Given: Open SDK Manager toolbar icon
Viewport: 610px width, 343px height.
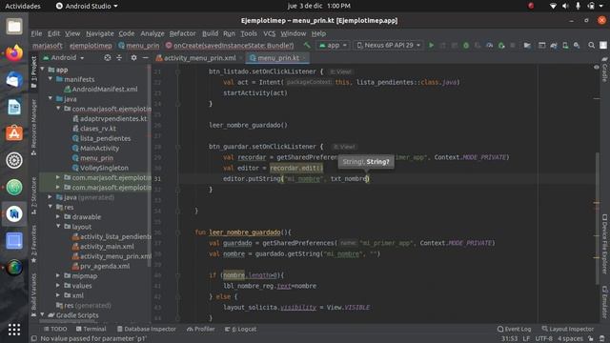Looking at the screenshot, I should (x=577, y=45).
